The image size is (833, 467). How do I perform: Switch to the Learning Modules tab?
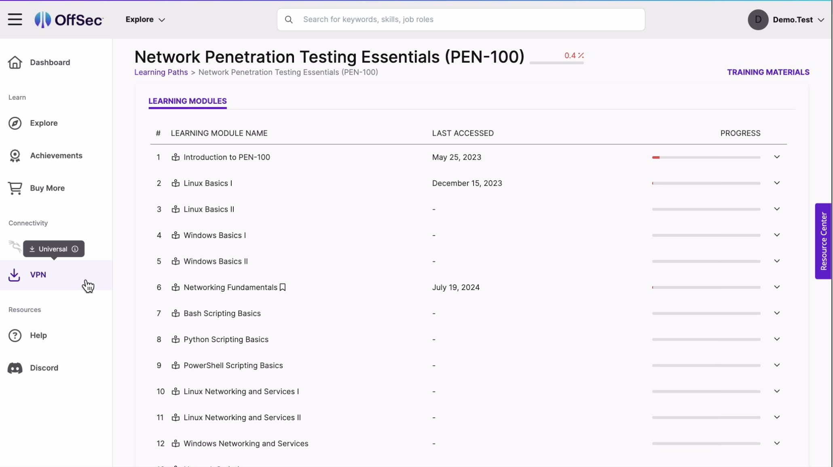coord(187,101)
